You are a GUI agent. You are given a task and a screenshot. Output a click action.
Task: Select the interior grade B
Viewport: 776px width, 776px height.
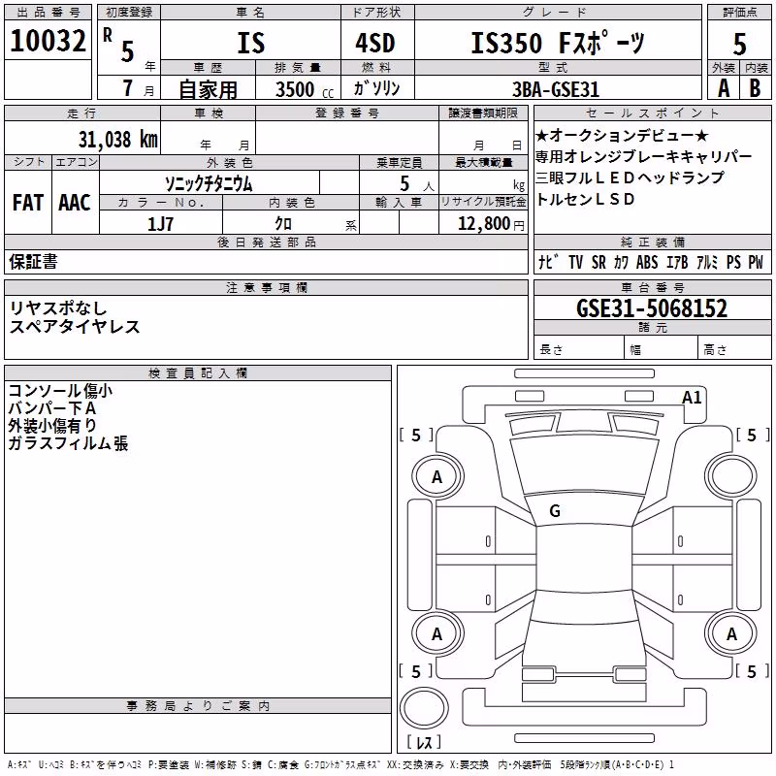(755, 88)
